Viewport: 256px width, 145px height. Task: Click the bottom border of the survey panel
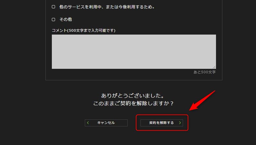pyautogui.click(x=134, y=80)
